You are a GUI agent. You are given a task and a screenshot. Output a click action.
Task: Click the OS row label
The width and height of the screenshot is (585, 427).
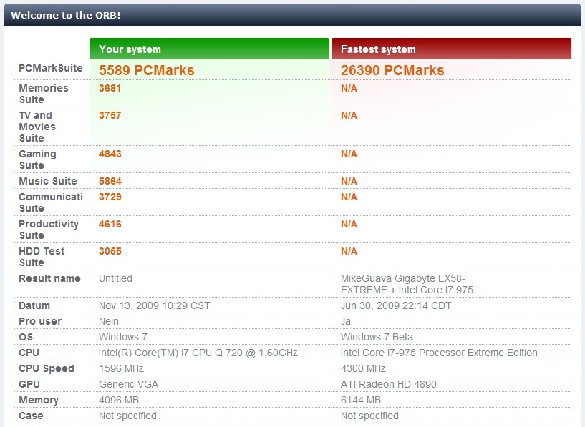click(26, 337)
